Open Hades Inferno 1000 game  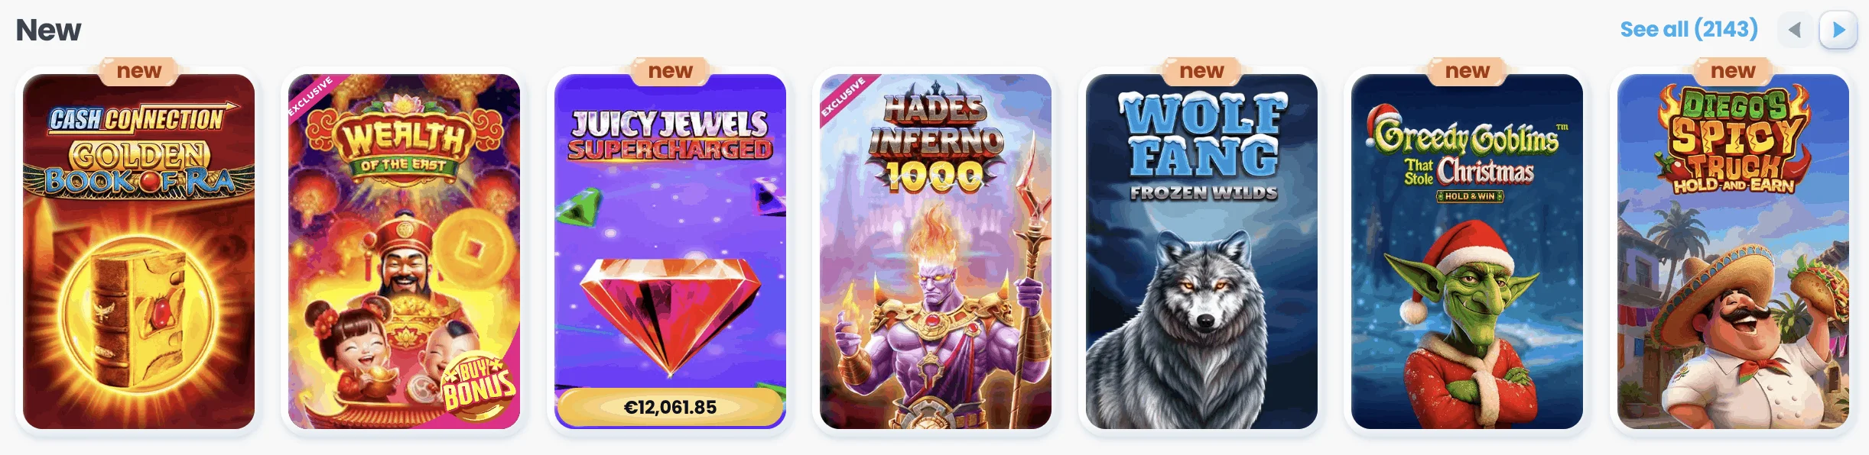pos(935,251)
